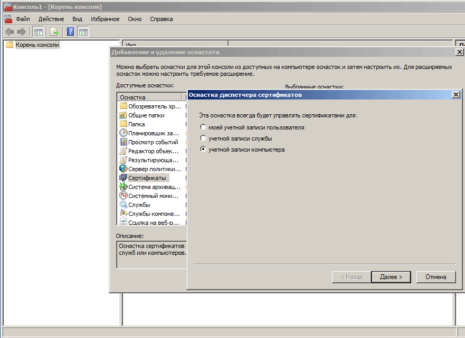465x338 pixels.
Task: Click the Просмотр событий snap-in icon
Action: 123,142
